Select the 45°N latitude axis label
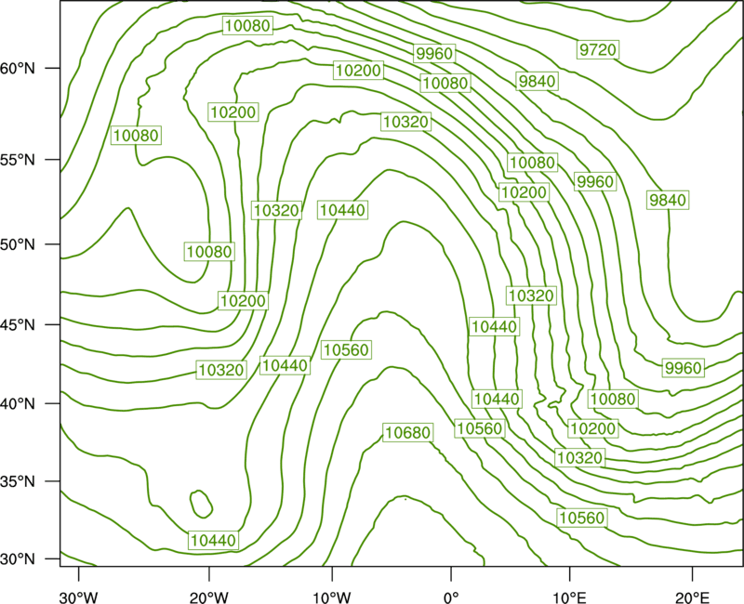Viewport: 744px width, 604px height. click(18, 324)
